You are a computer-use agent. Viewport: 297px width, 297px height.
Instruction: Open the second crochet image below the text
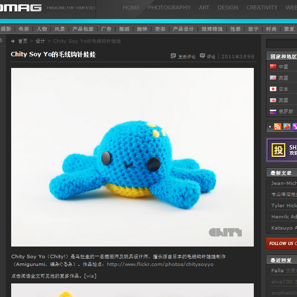click(132, 290)
